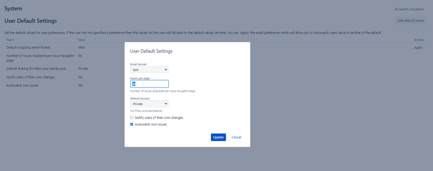Focus the Issues per page input field
433x171 pixels.
[149, 84]
